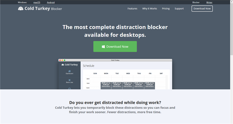Click the THU schedule block 09:00 am Distractions
The image size is (233, 124).
pyautogui.click(x=139, y=86)
